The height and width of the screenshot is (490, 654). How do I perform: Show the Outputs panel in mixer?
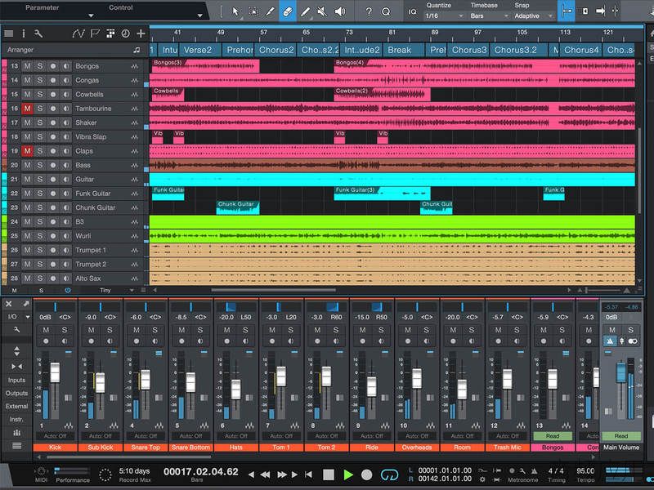point(16,393)
